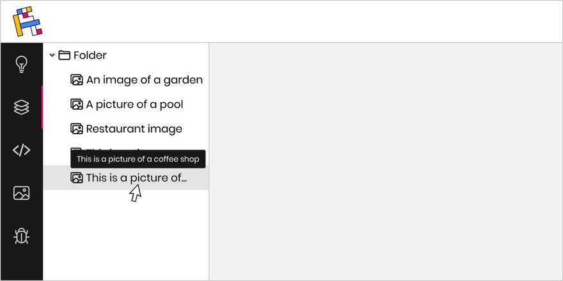Select the Folder label in tree
The height and width of the screenshot is (281, 563).
pos(90,56)
